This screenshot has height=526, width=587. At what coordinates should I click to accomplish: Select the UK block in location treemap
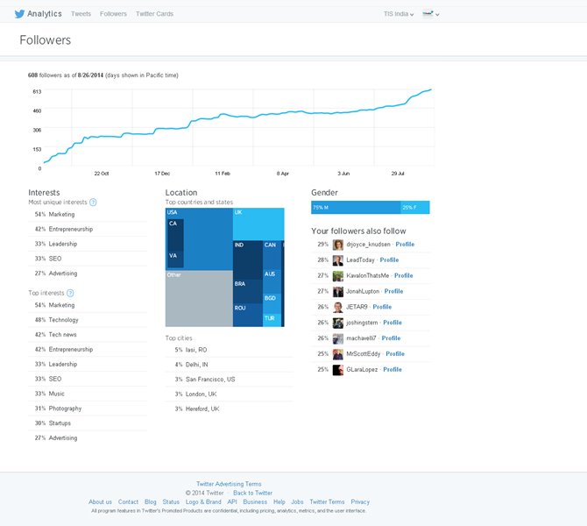click(258, 224)
